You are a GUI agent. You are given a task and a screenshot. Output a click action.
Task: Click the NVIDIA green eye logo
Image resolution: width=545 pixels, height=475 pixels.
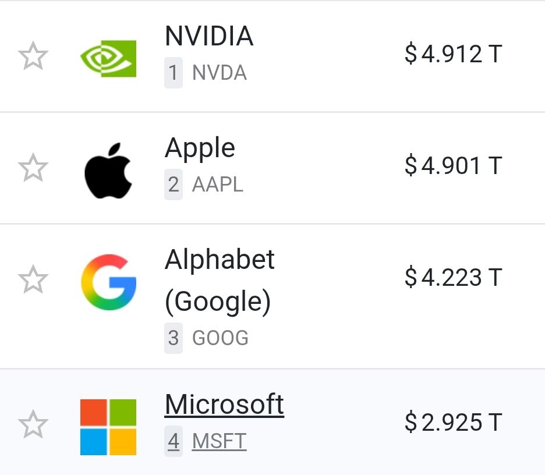(x=108, y=58)
